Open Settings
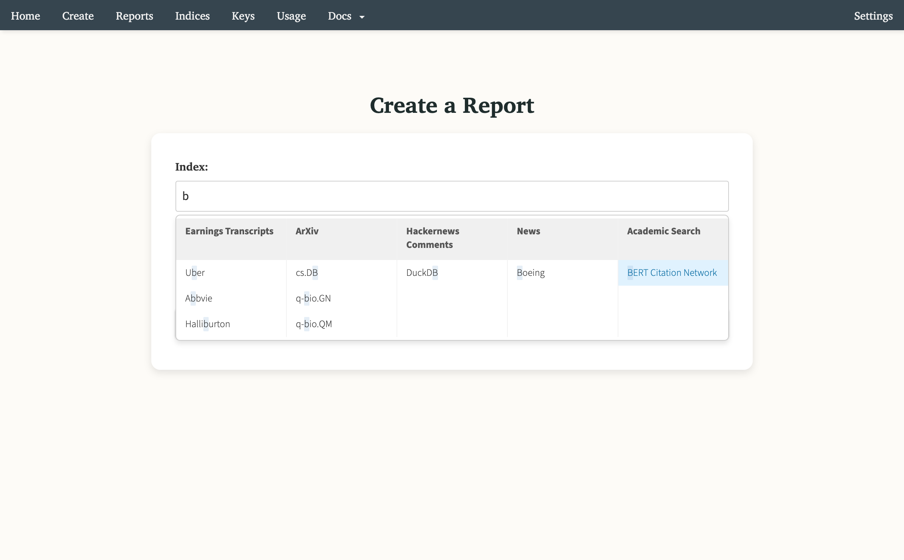The height and width of the screenshot is (560, 904). [x=873, y=16]
